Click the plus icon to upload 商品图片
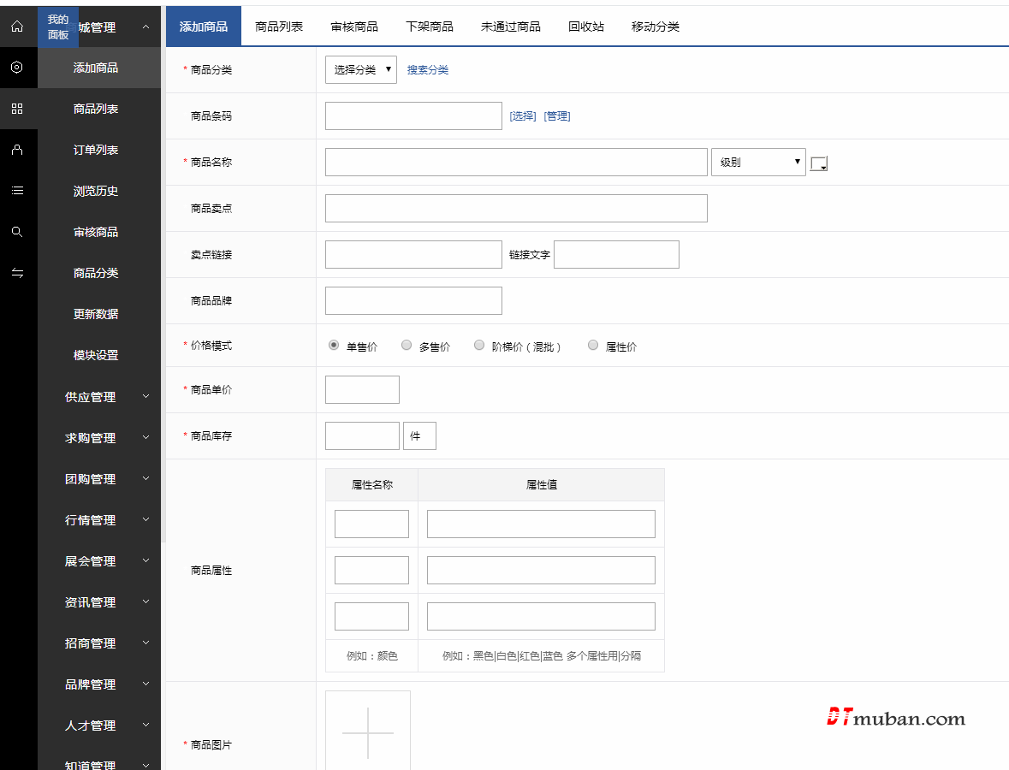This screenshot has height=770, width=1009. point(368,733)
